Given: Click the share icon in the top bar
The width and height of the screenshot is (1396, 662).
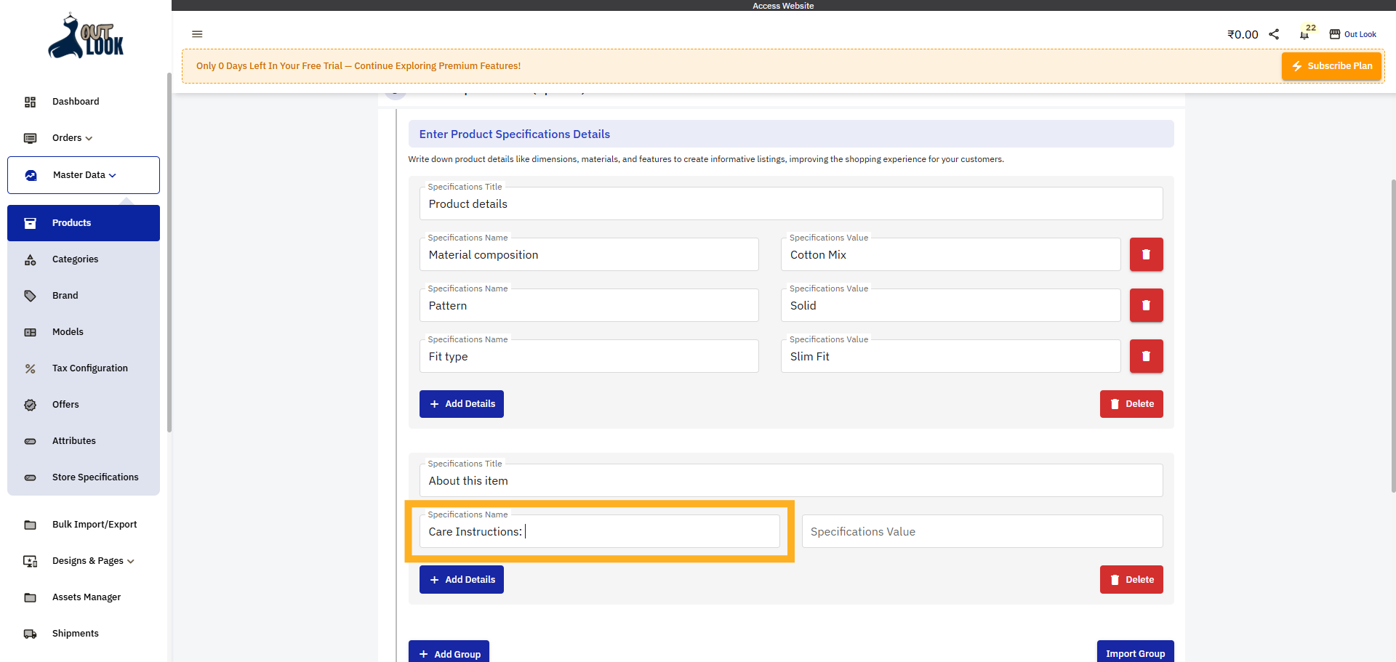Looking at the screenshot, I should click(x=1274, y=33).
